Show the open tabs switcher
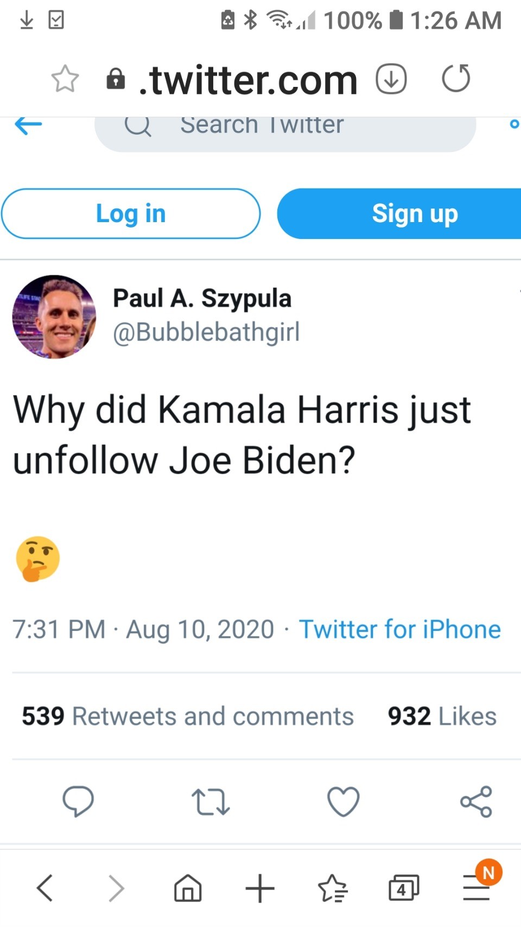Image resolution: width=521 pixels, height=927 pixels. tap(404, 888)
